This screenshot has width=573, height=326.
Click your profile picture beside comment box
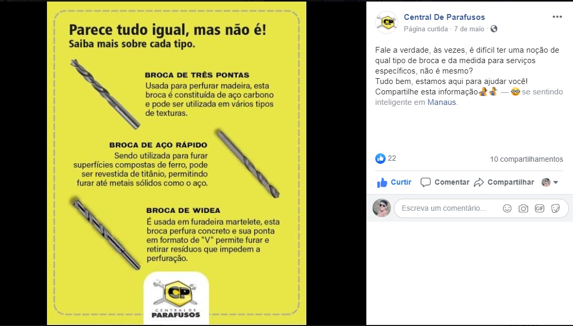[381, 208]
